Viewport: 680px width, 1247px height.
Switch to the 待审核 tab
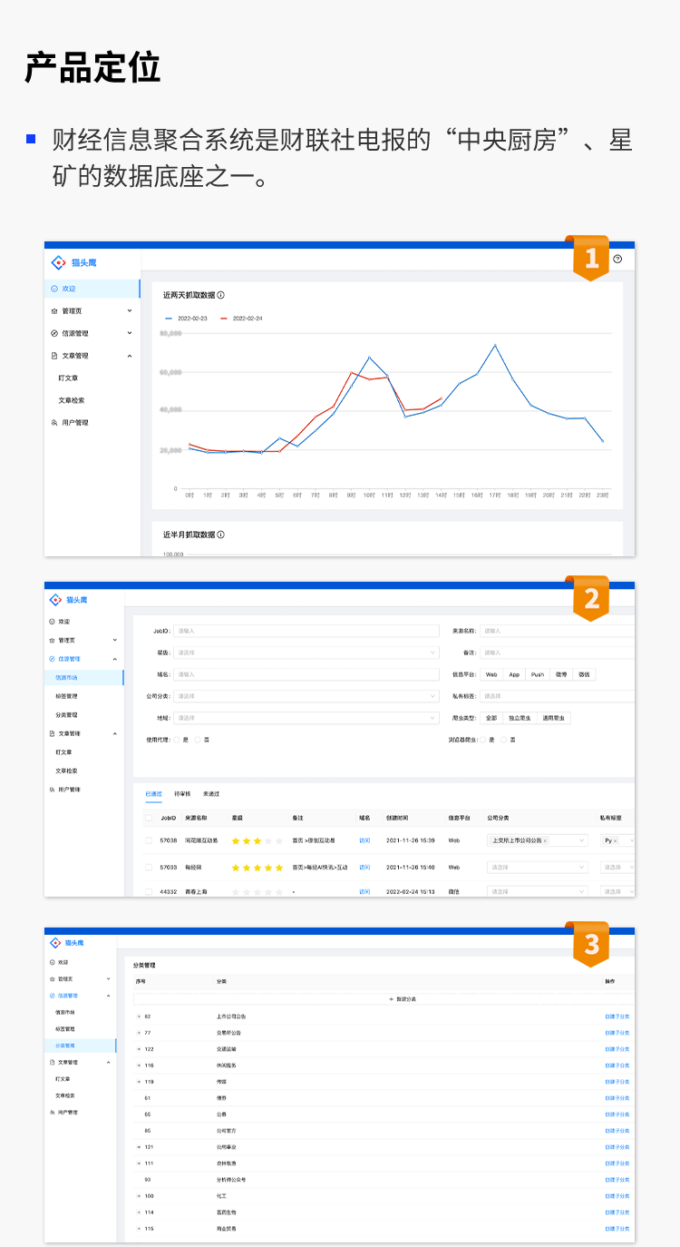[181, 794]
